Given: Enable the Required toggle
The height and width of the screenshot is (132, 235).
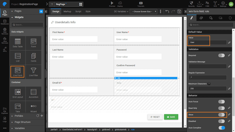Looking at the screenshot, I should click(221, 55).
